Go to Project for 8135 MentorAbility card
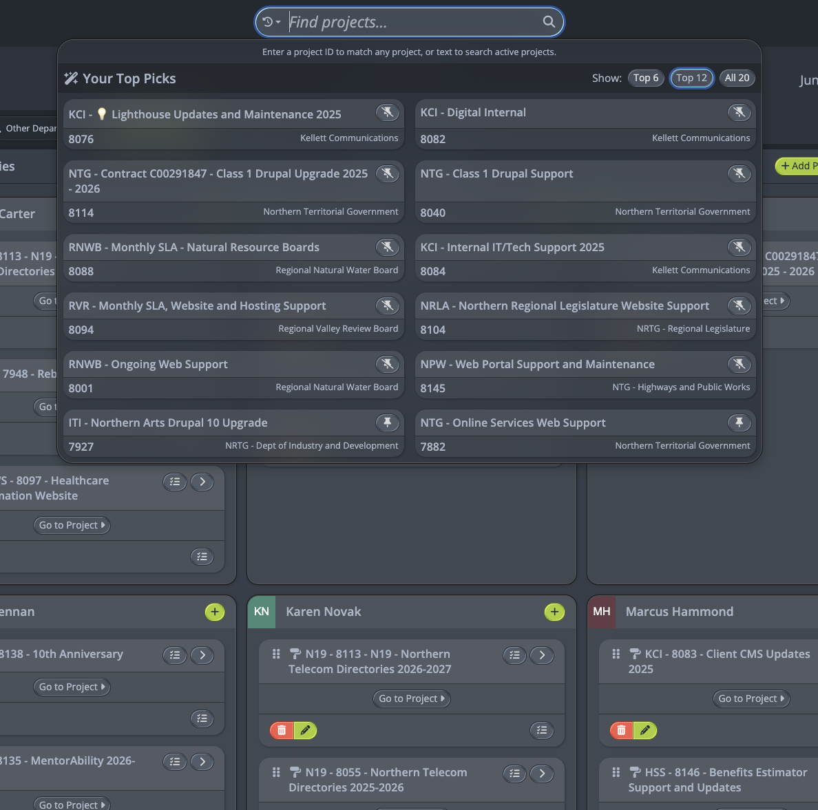Viewport: 818px width, 810px height. [72, 804]
